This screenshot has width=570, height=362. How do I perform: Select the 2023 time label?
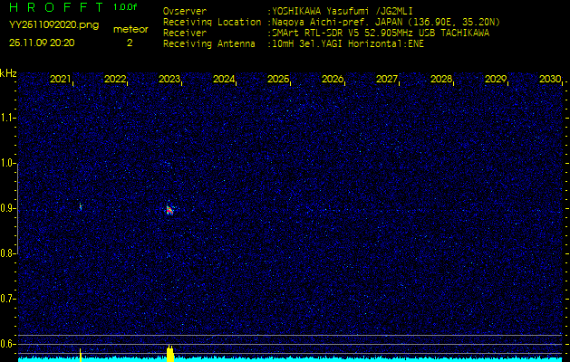169,80
